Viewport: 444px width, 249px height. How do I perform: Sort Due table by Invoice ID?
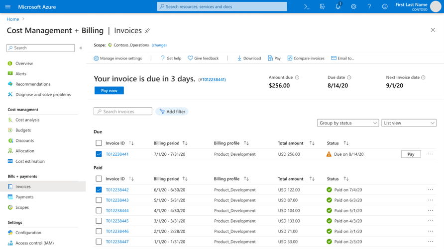click(131, 143)
